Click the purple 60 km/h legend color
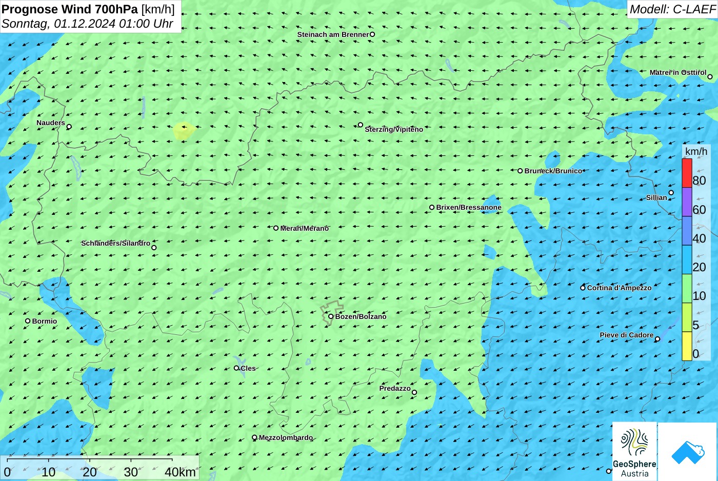Image resolution: width=718 pixels, height=481 pixels. (687, 202)
